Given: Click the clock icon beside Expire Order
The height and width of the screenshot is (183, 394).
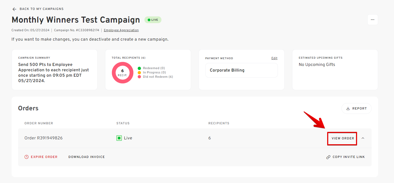Looking at the screenshot, I should tap(26, 157).
